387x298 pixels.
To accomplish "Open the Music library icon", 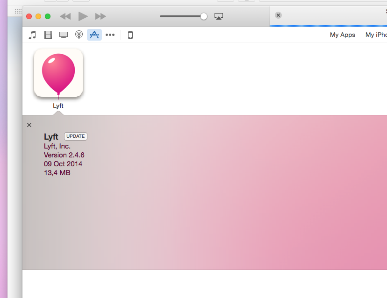I will [x=32, y=35].
